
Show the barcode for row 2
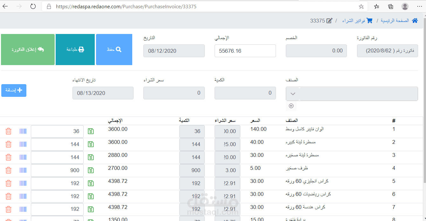coord(23,144)
